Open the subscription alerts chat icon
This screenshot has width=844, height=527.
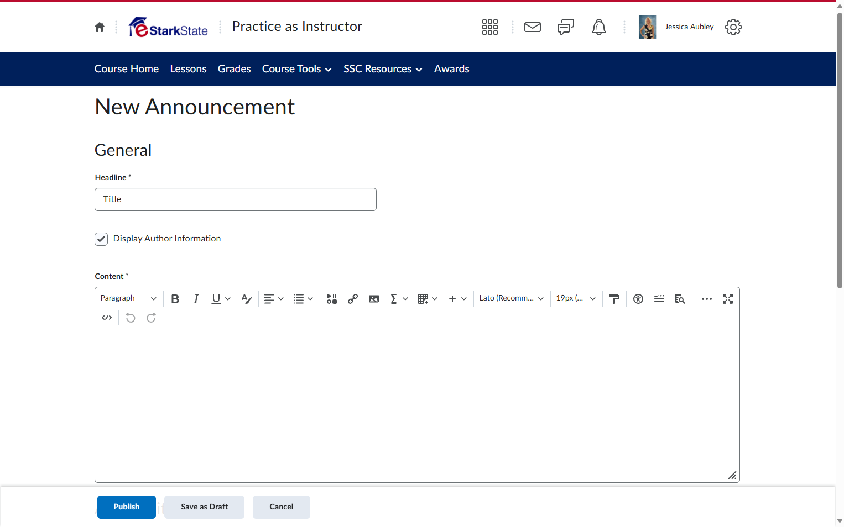(566, 27)
